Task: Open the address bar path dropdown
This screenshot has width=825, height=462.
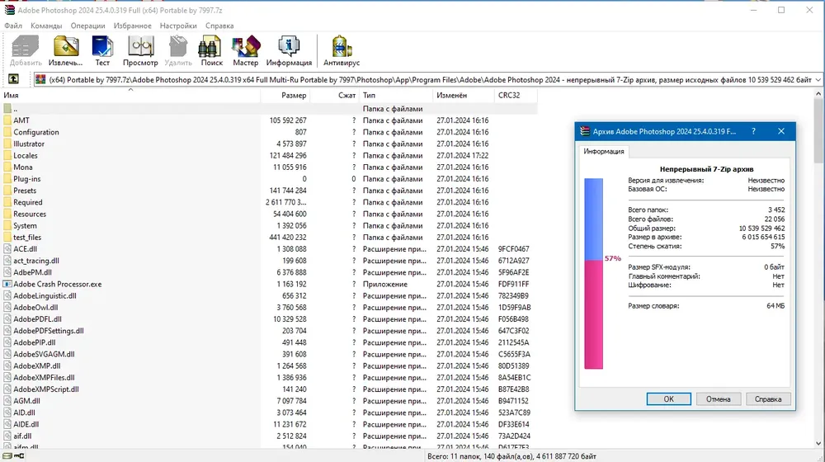Action: pyautogui.click(x=818, y=79)
